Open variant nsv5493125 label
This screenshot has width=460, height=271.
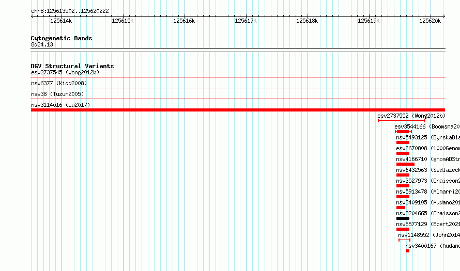click(428, 137)
